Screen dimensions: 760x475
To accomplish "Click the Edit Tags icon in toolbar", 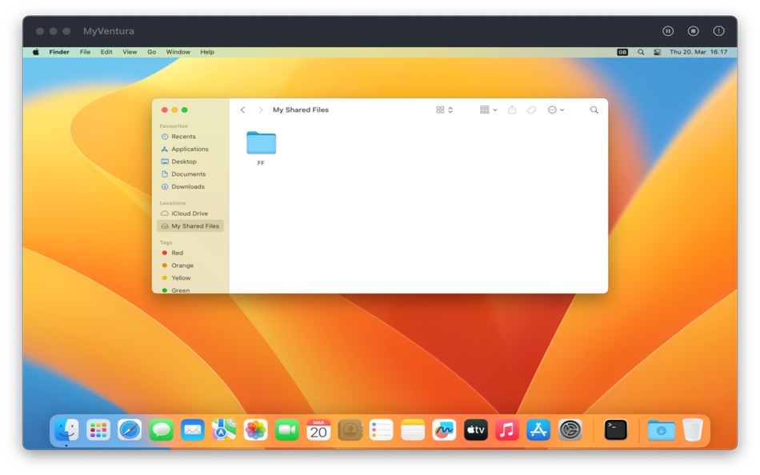I will tap(532, 110).
